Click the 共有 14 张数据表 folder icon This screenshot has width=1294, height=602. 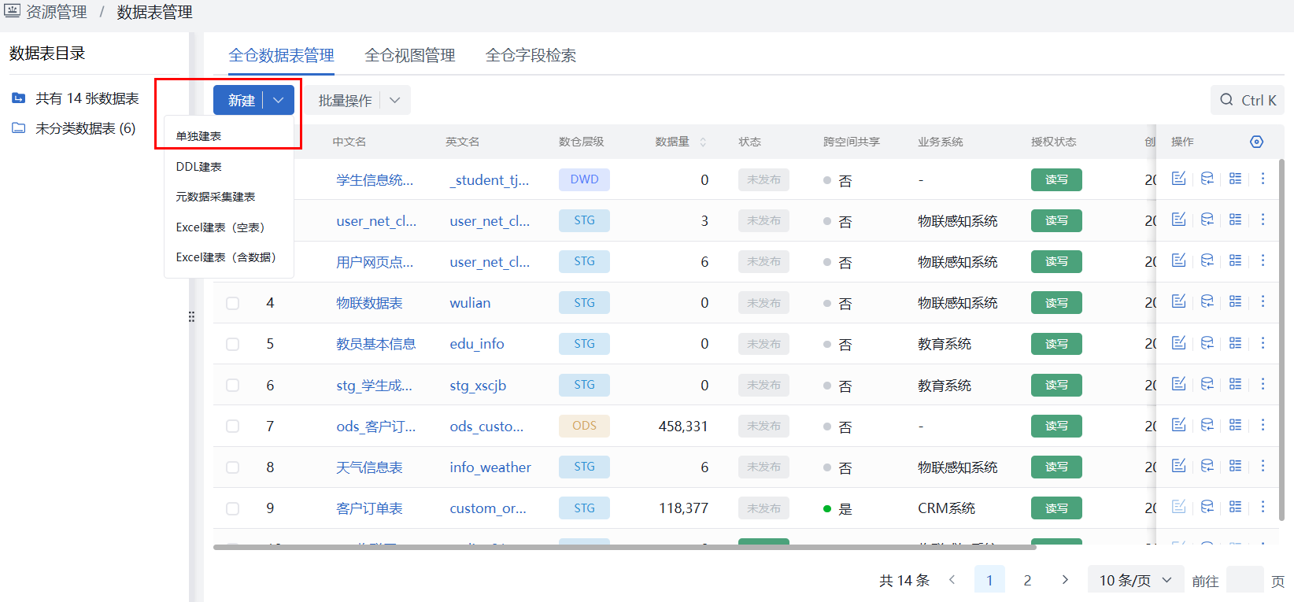[19, 98]
